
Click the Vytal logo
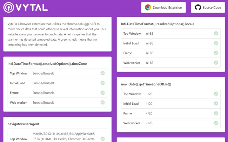(x=26, y=7)
